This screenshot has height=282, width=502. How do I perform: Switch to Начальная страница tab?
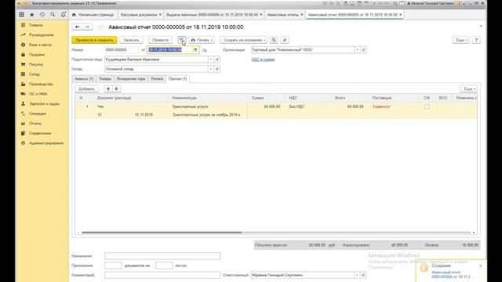[x=93, y=15]
